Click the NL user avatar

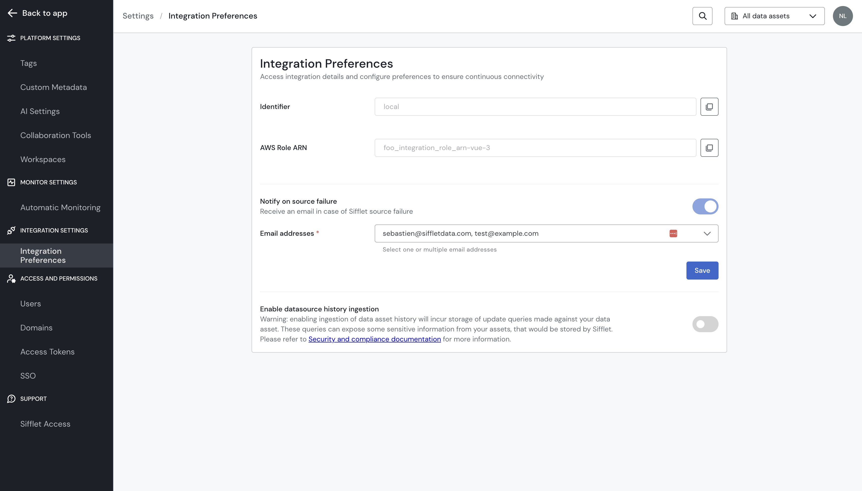pyautogui.click(x=842, y=16)
